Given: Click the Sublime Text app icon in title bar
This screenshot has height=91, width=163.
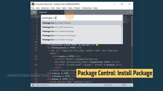Looking at the screenshot, I should (x=33, y=4).
